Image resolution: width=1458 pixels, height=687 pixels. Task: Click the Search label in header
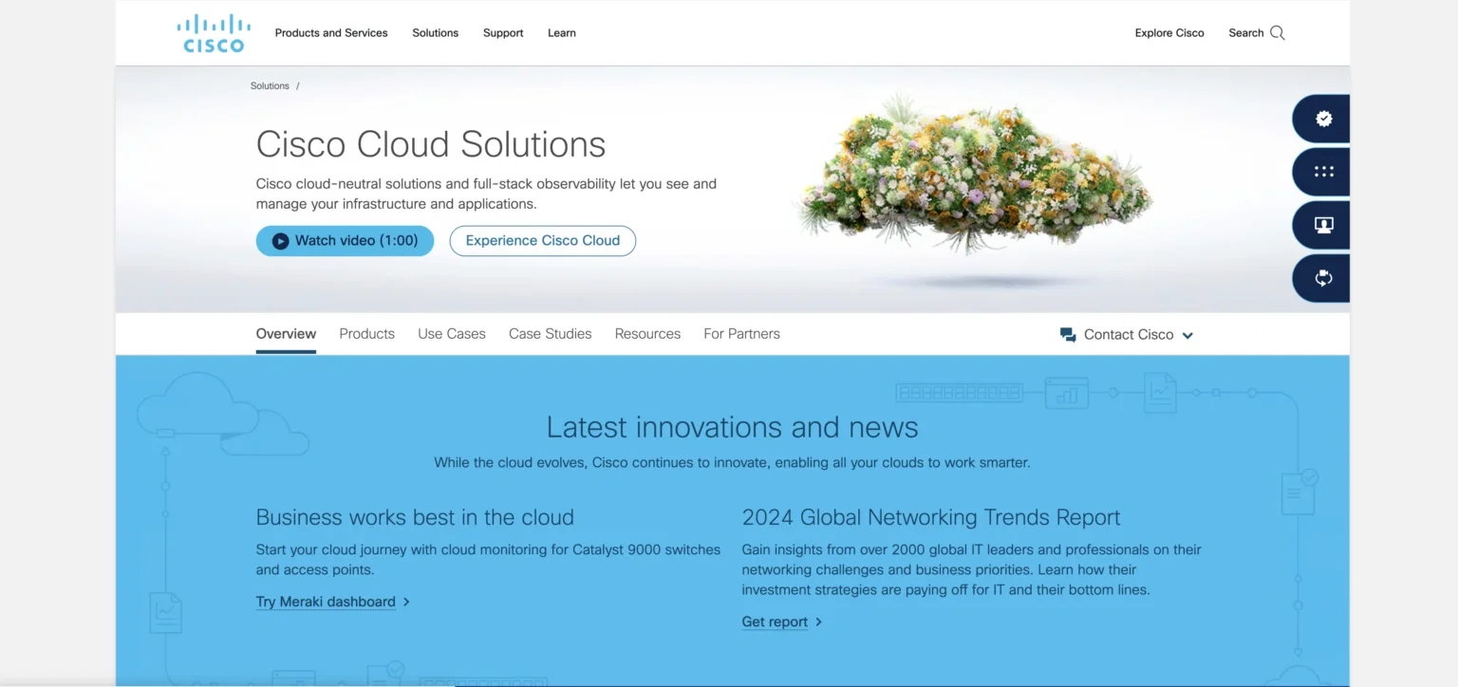[1245, 33]
